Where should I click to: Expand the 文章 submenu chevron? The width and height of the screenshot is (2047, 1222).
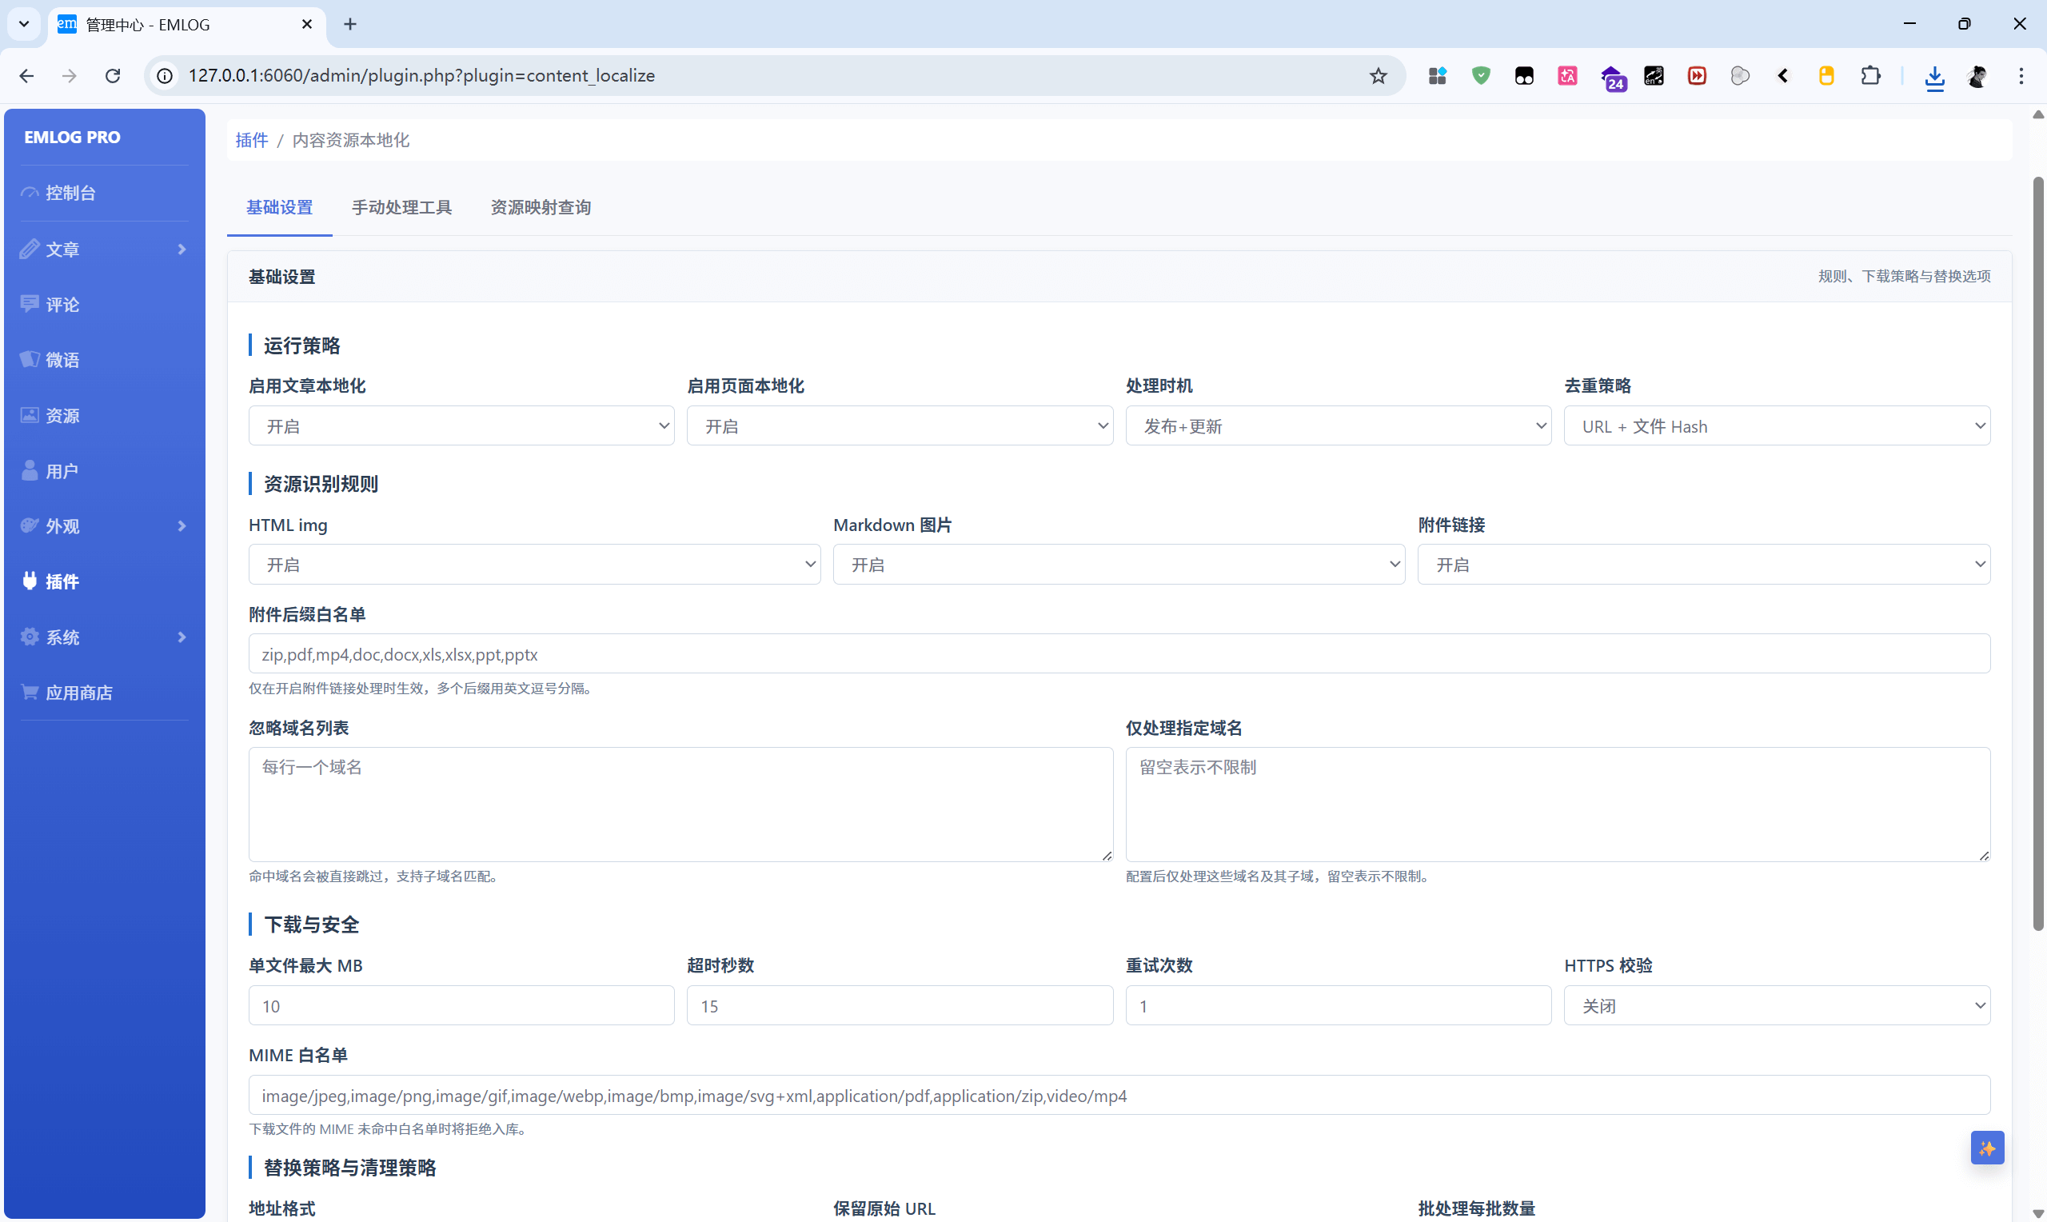tap(182, 249)
